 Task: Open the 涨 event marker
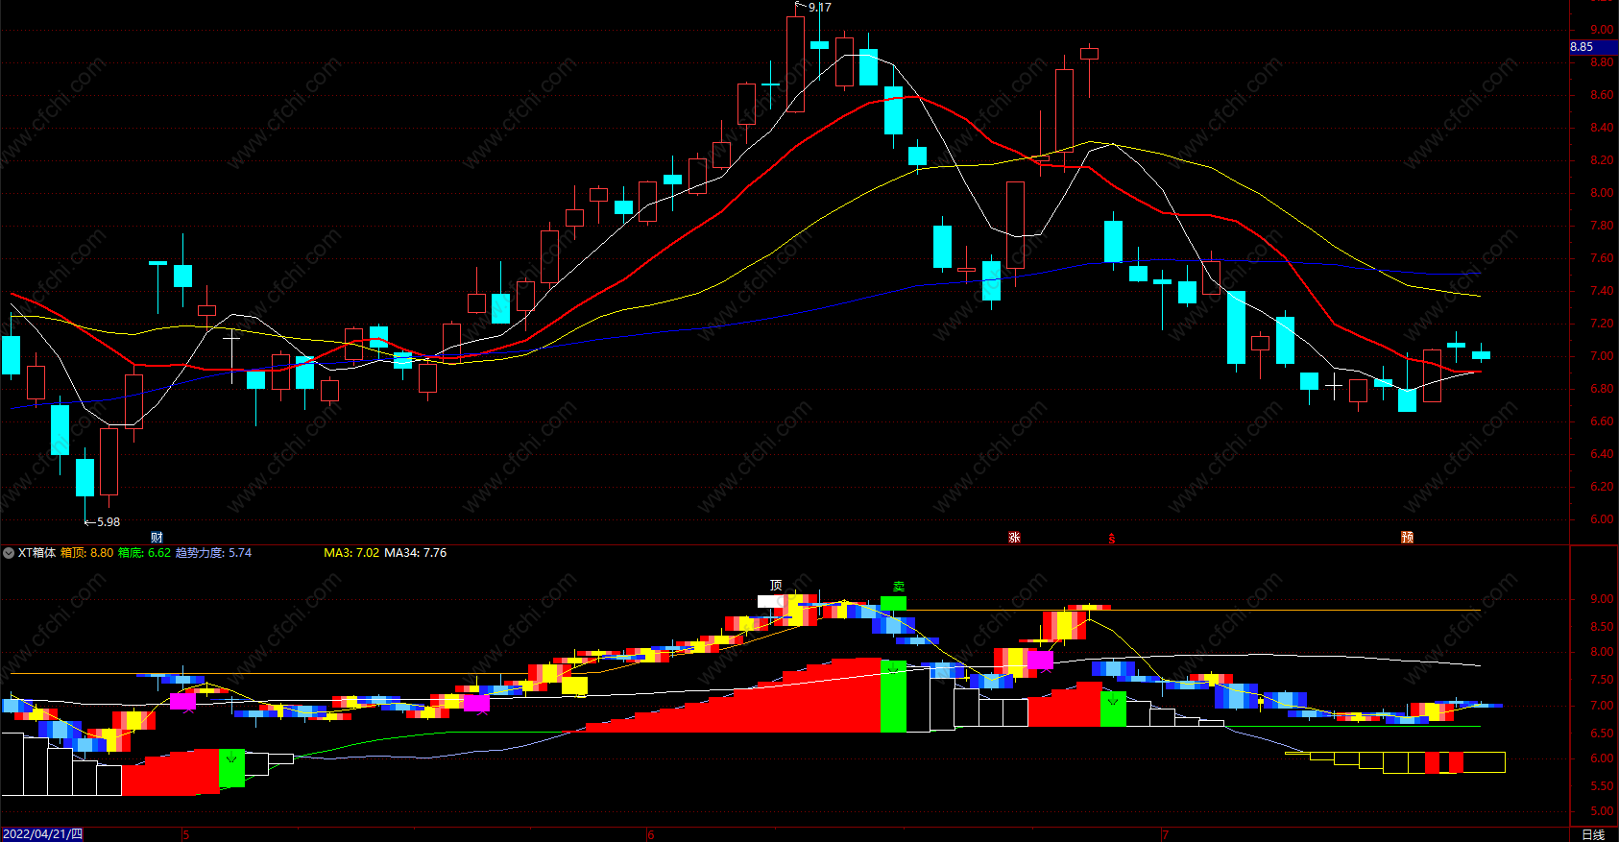tap(1014, 538)
